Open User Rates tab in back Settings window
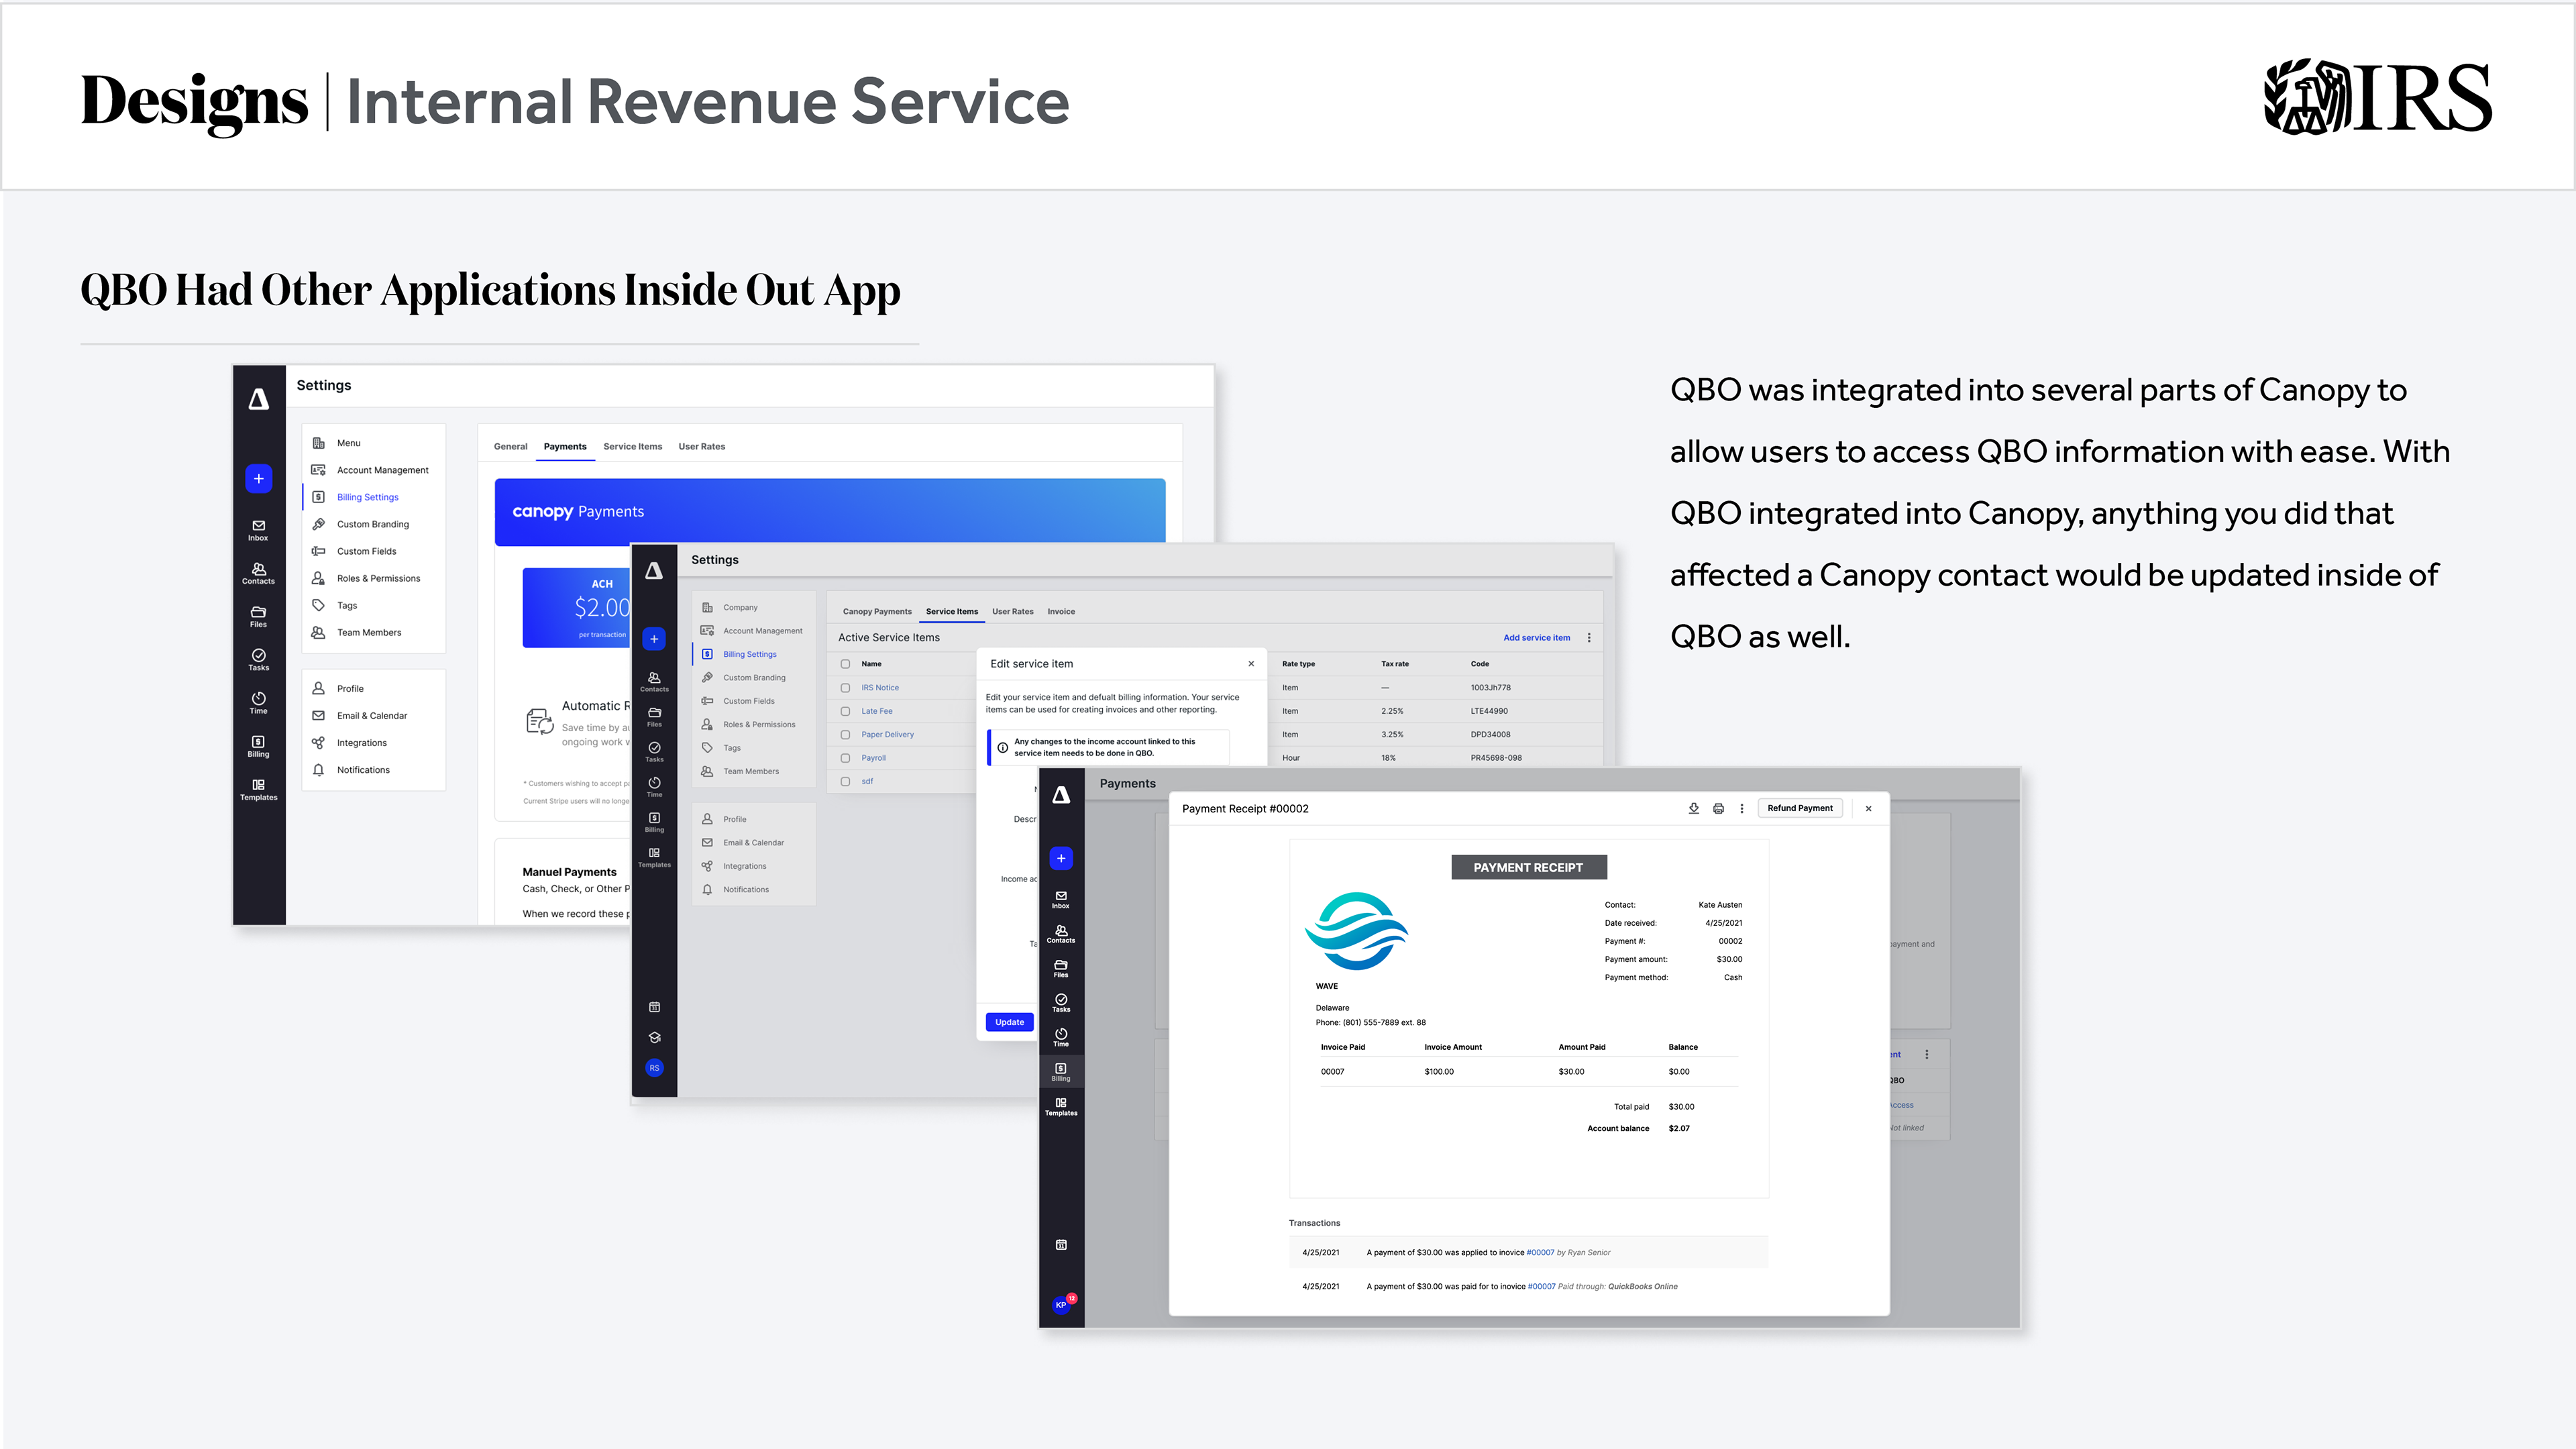Image resolution: width=2576 pixels, height=1449 pixels. click(x=701, y=447)
